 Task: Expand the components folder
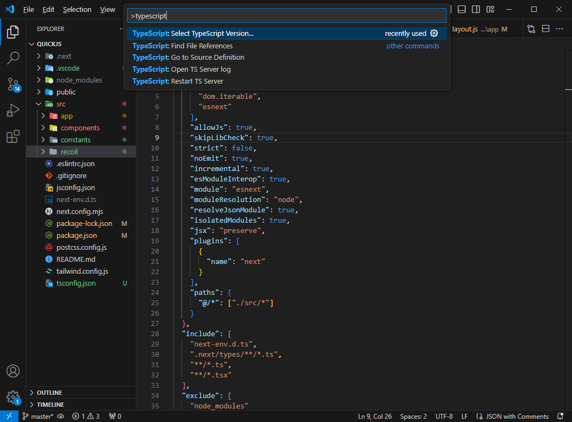(x=81, y=128)
